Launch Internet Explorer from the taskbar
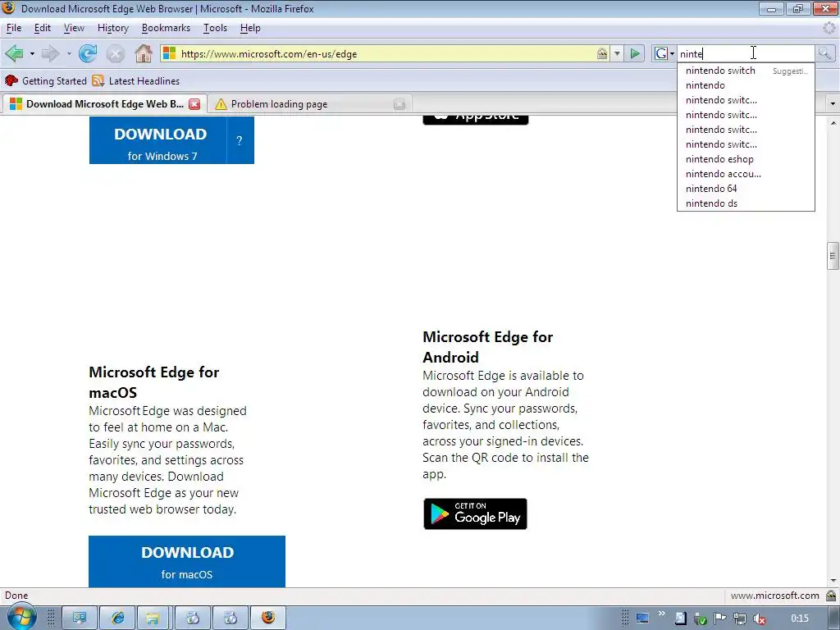Image resolution: width=840 pixels, height=630 pixels. pyautogui.click(x=118, y=619)
